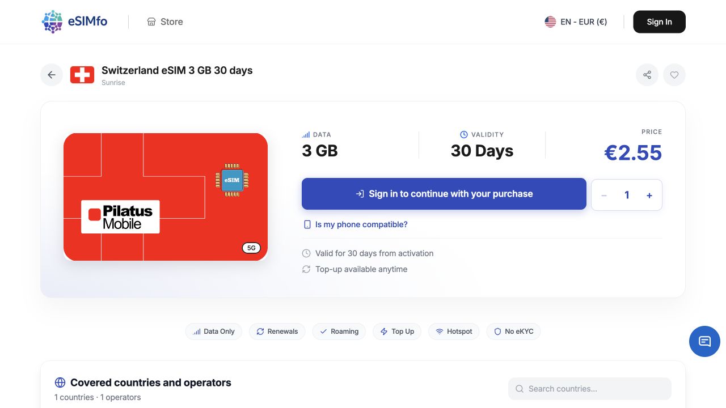Decrease quantity with the minus button
Viewport: 726px width, 408px height.
coord(604,195)
